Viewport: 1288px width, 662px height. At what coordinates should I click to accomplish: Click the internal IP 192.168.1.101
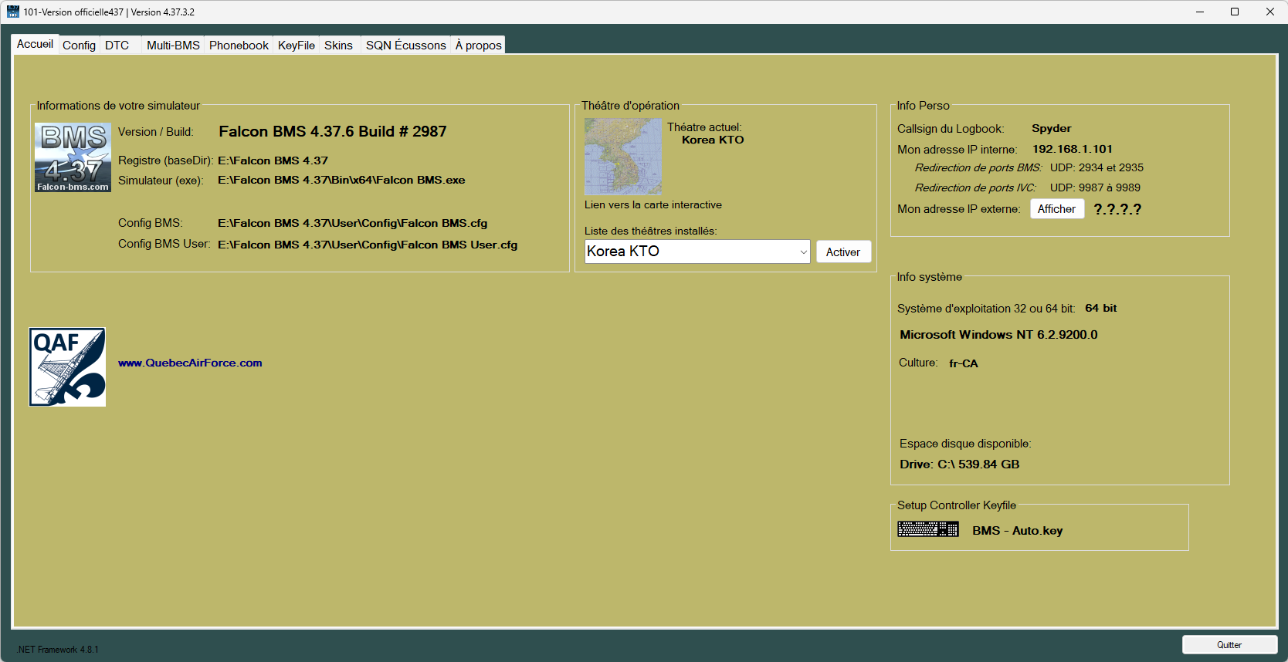pos(1073,149)
